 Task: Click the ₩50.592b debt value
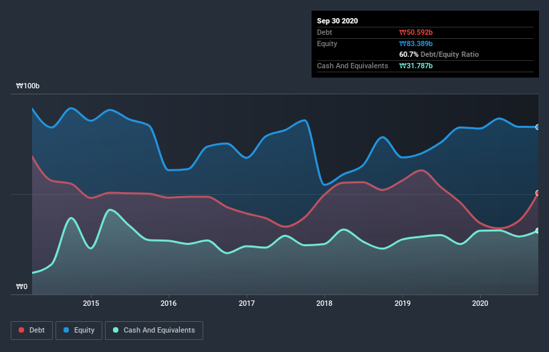(416, 32)
